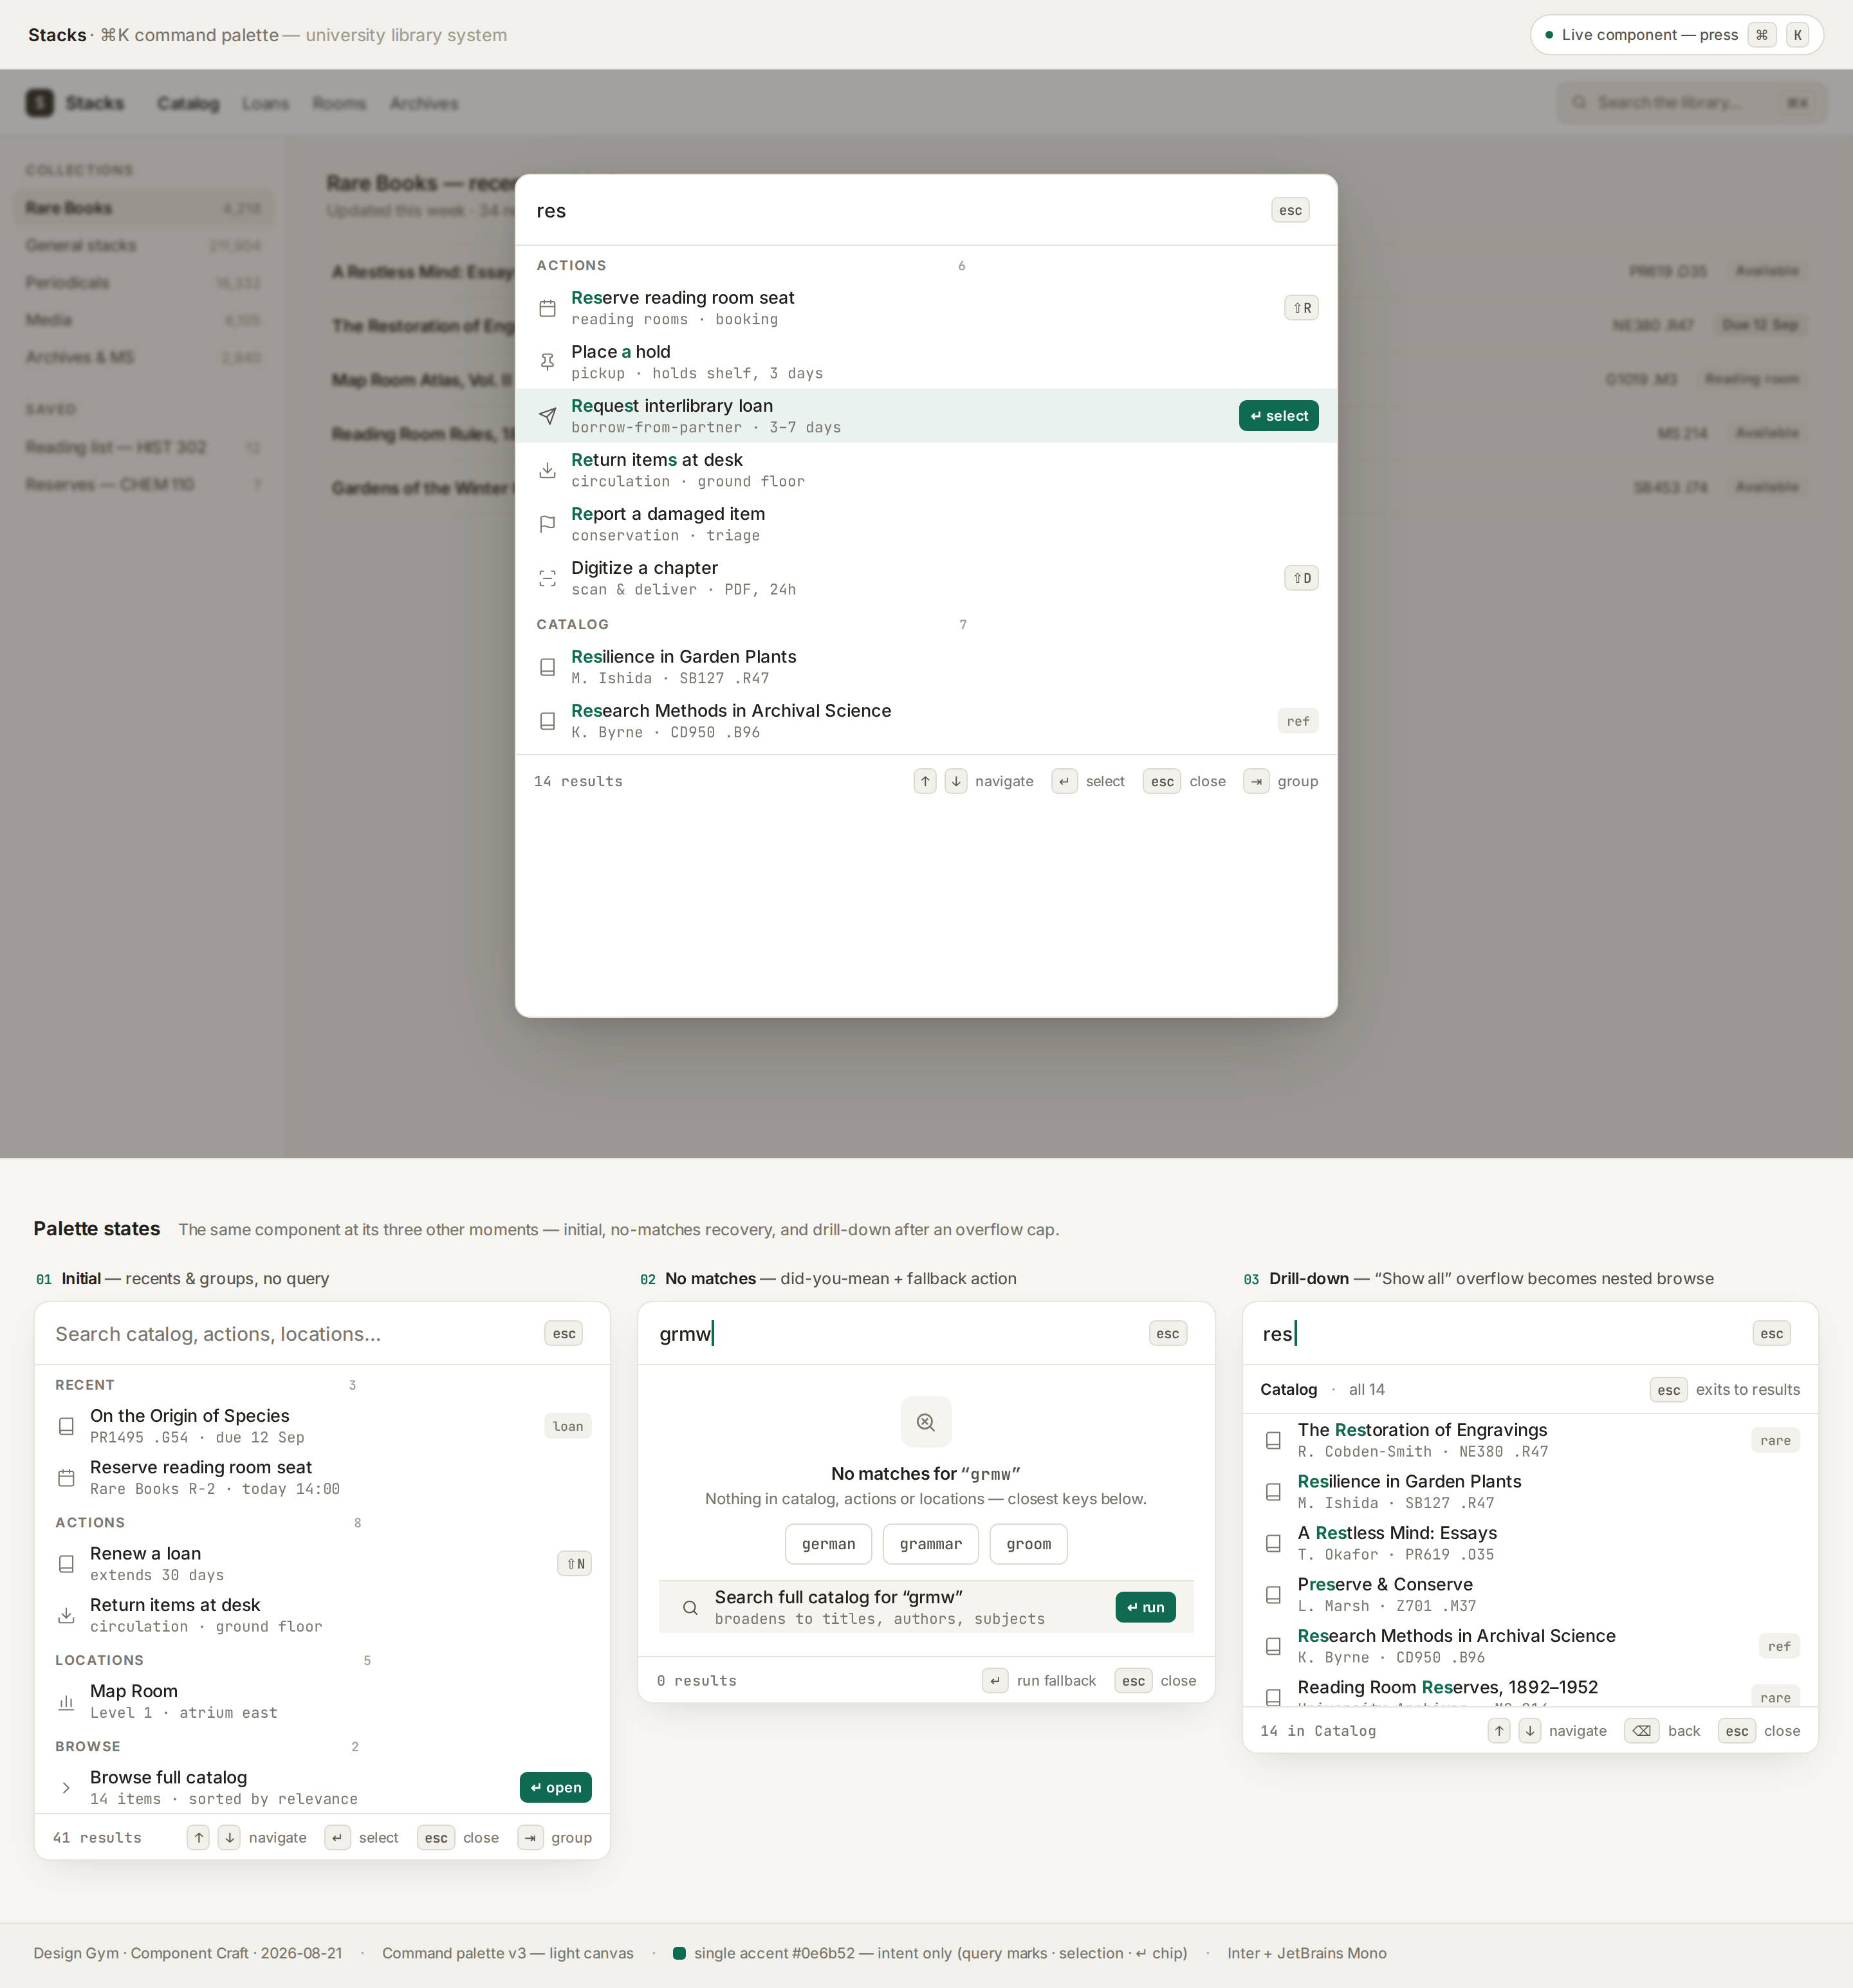Select Rare Books in the Collections sidebar
The width and height of the screenshot is (1853, 1988).
coord(143,208)
